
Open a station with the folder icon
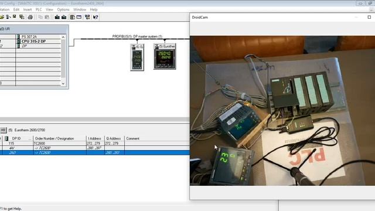pos(2,17)
